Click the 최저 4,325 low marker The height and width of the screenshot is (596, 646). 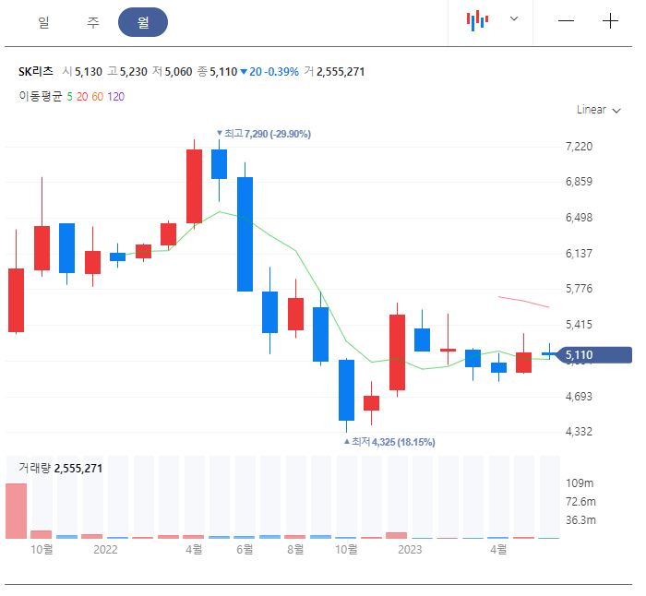(389, 442)
